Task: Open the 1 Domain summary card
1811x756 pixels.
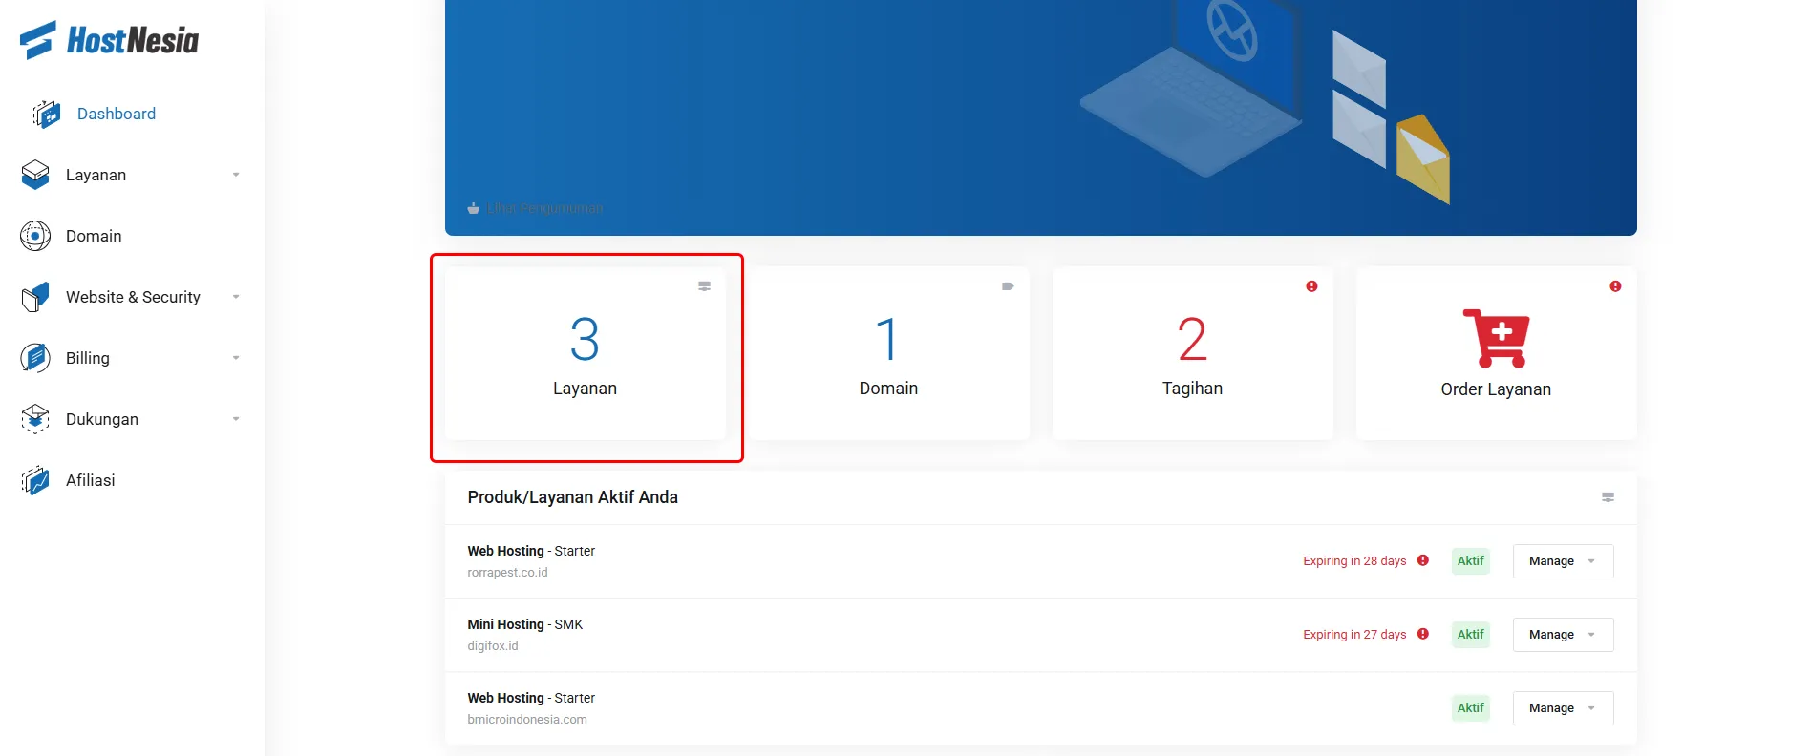Action: pos(888,353)
